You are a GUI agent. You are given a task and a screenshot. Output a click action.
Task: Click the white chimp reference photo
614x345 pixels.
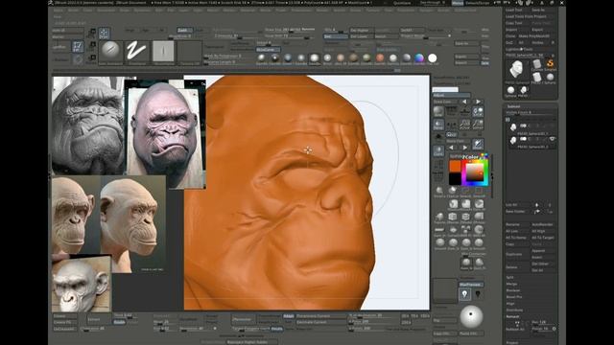pyautogui.click(x=82, y=284)
